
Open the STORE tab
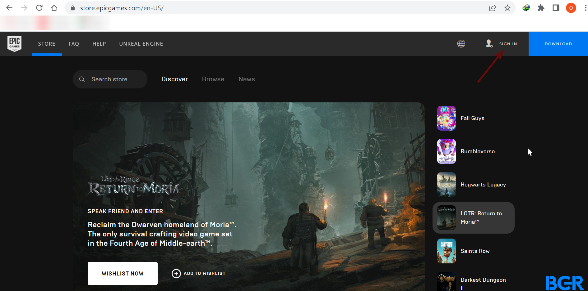coord(47,44)
